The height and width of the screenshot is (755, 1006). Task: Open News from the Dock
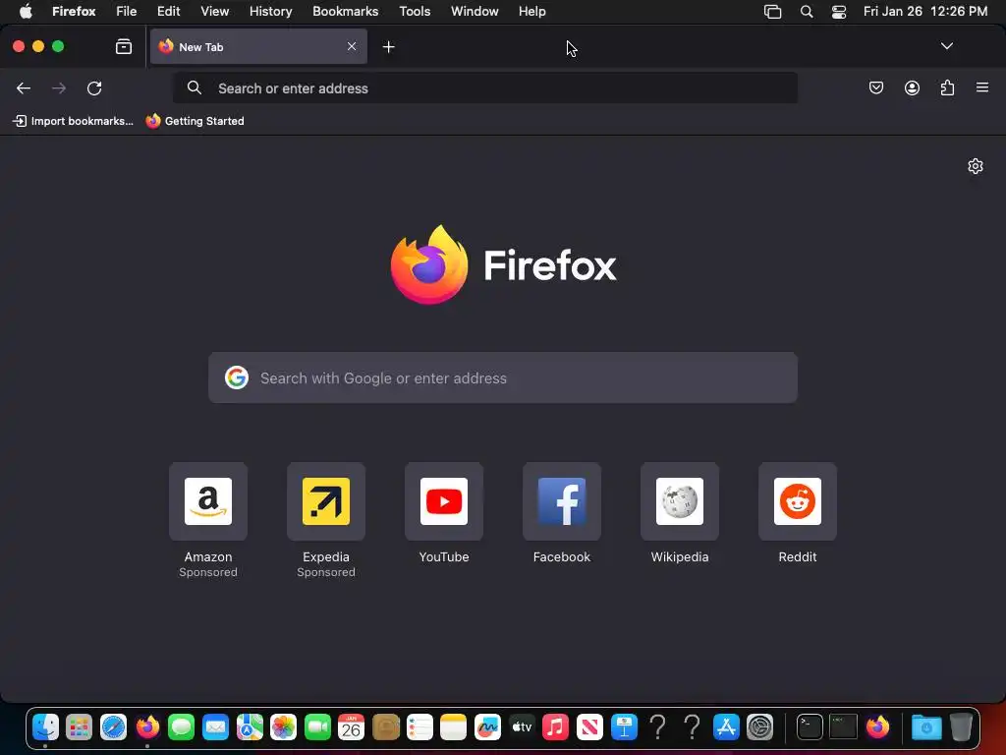click(589, 727)
